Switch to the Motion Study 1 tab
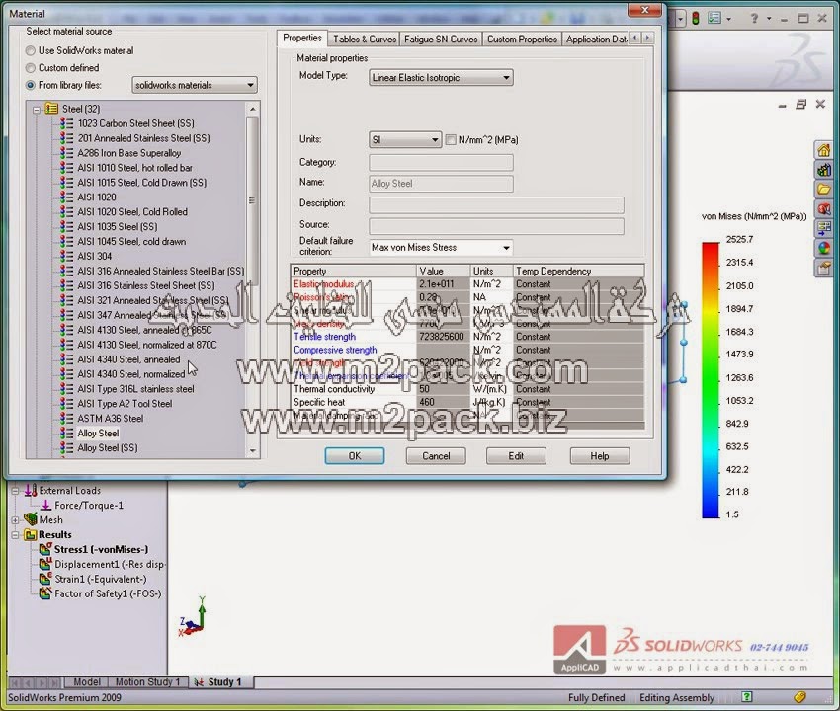Screen dimensions: 840x711 tap(147, 682)
